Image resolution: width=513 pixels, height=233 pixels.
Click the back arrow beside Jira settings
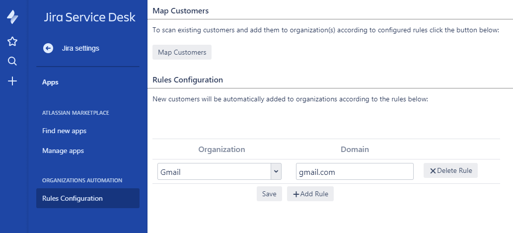pos(48,48)
